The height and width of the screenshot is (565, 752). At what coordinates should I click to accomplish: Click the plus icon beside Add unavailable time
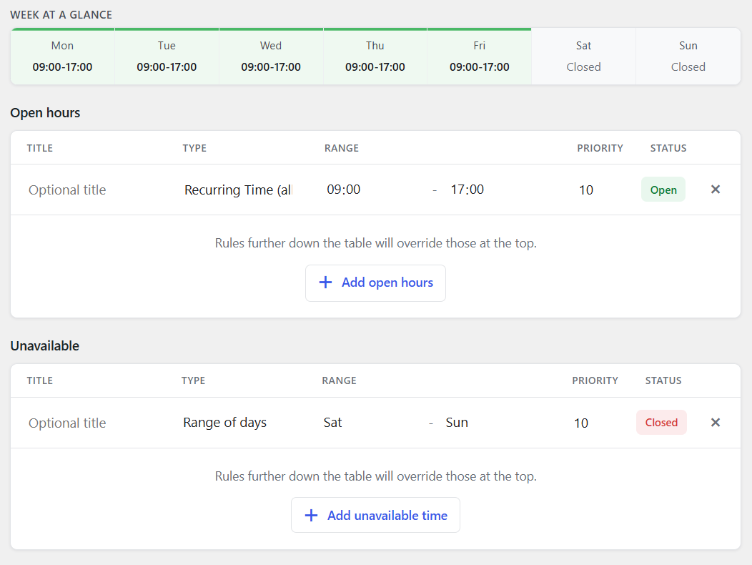(311, 516)
